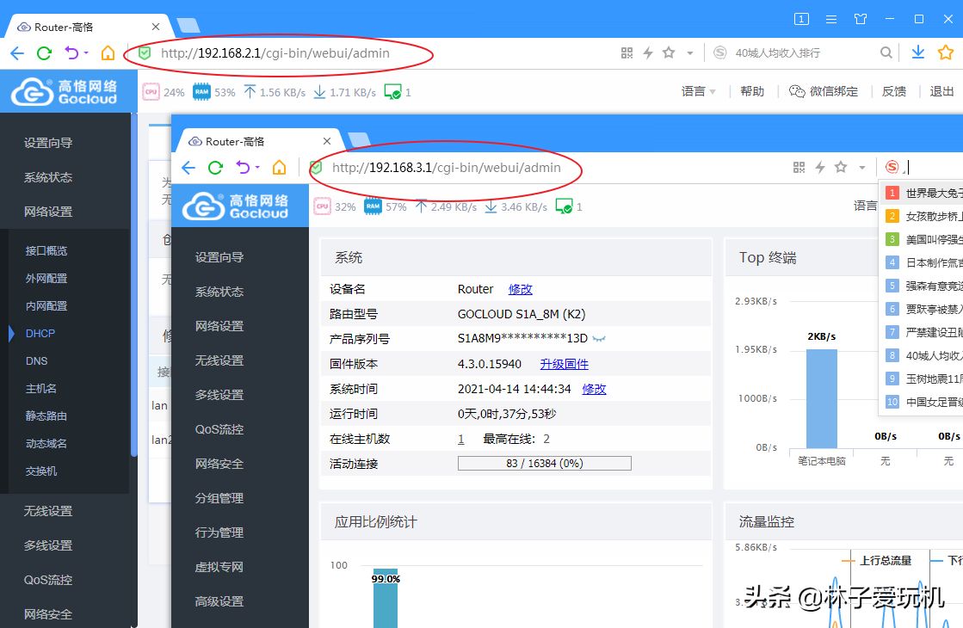Image resolution: width=963 pixels, height=628 pixels.
Task: Click the Sogou search engine icon in the back window
Action: (719, 52)
